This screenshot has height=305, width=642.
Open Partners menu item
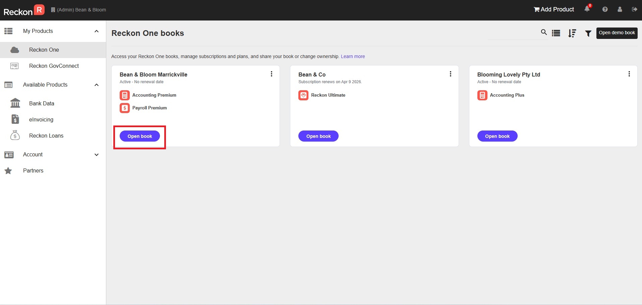click(53, 170)
